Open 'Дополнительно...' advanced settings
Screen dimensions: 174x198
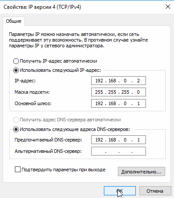(142, 172)
